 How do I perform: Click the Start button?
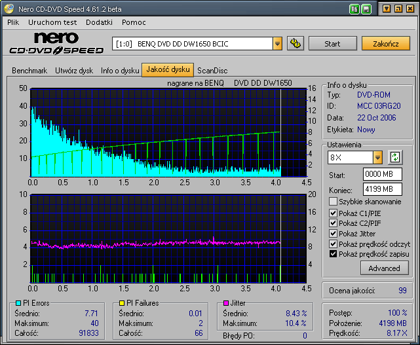(332, 43)
